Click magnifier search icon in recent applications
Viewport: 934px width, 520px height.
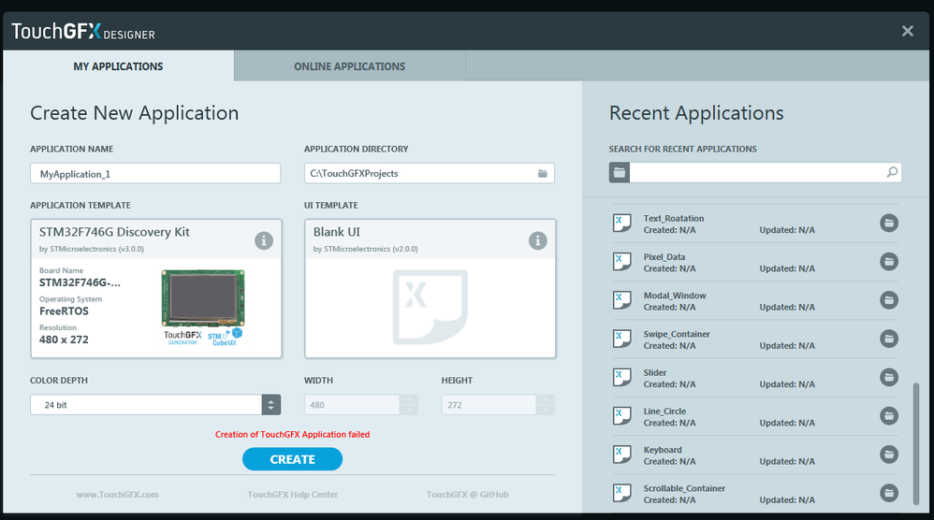pyautogui.click(x=892, y=172)
